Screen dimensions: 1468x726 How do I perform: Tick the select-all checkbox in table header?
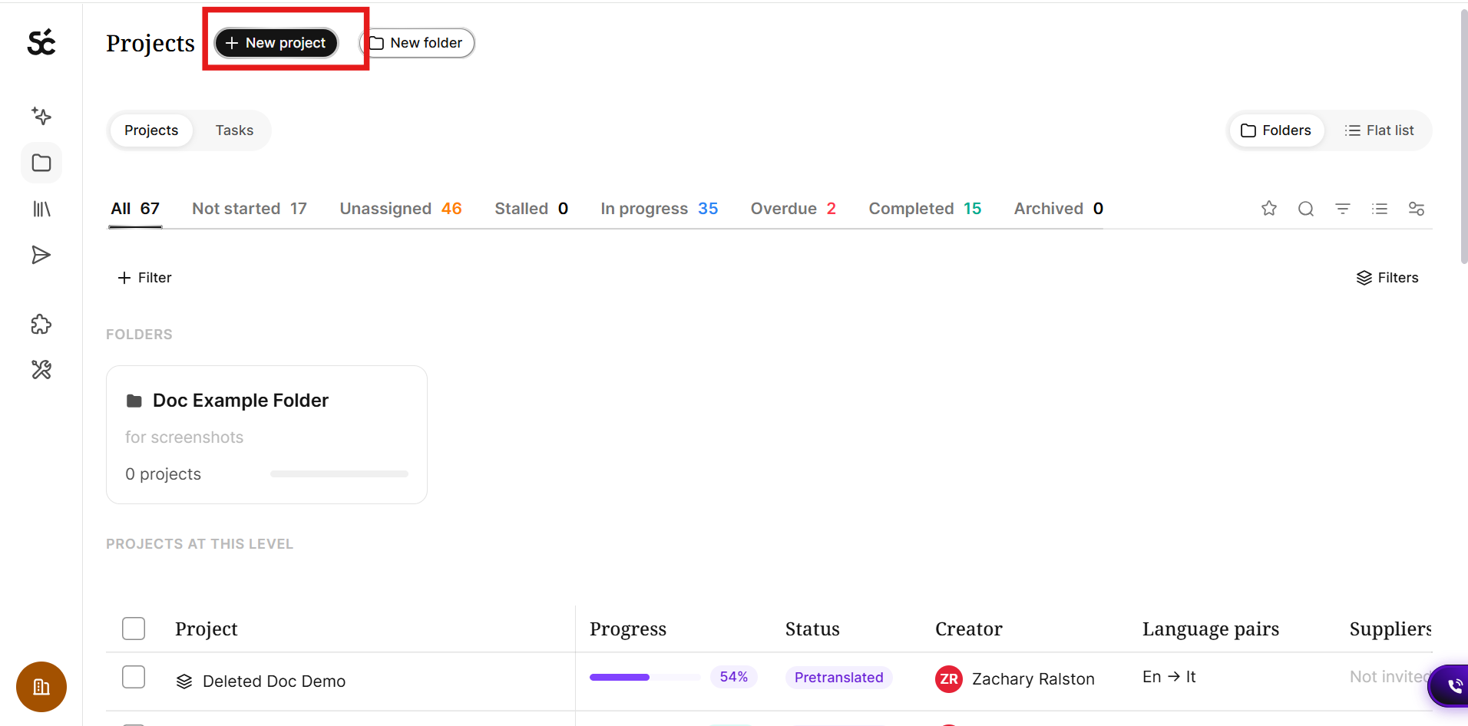pyautogui.click(x=134, y=629)
